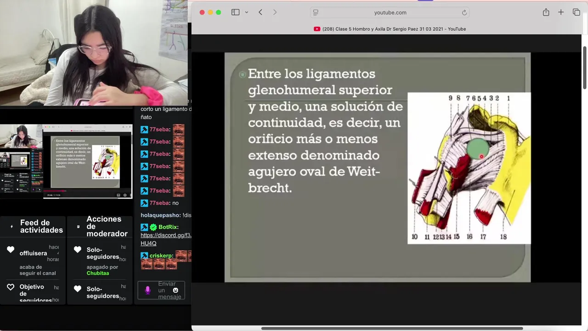Click the heart icon next to offluisera
The width and height of the screenshot is (588, 331).
pyautogui.click(x=11, y=249)
